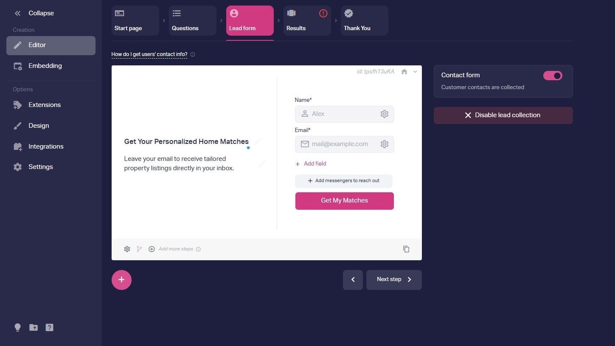Viewport: 615px width, 346px height.
Task: Expand the chevron next to home icon
Action: click(x=415, y=72)
